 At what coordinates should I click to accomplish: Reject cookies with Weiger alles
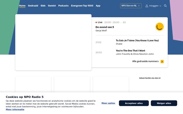coord(164,103)
